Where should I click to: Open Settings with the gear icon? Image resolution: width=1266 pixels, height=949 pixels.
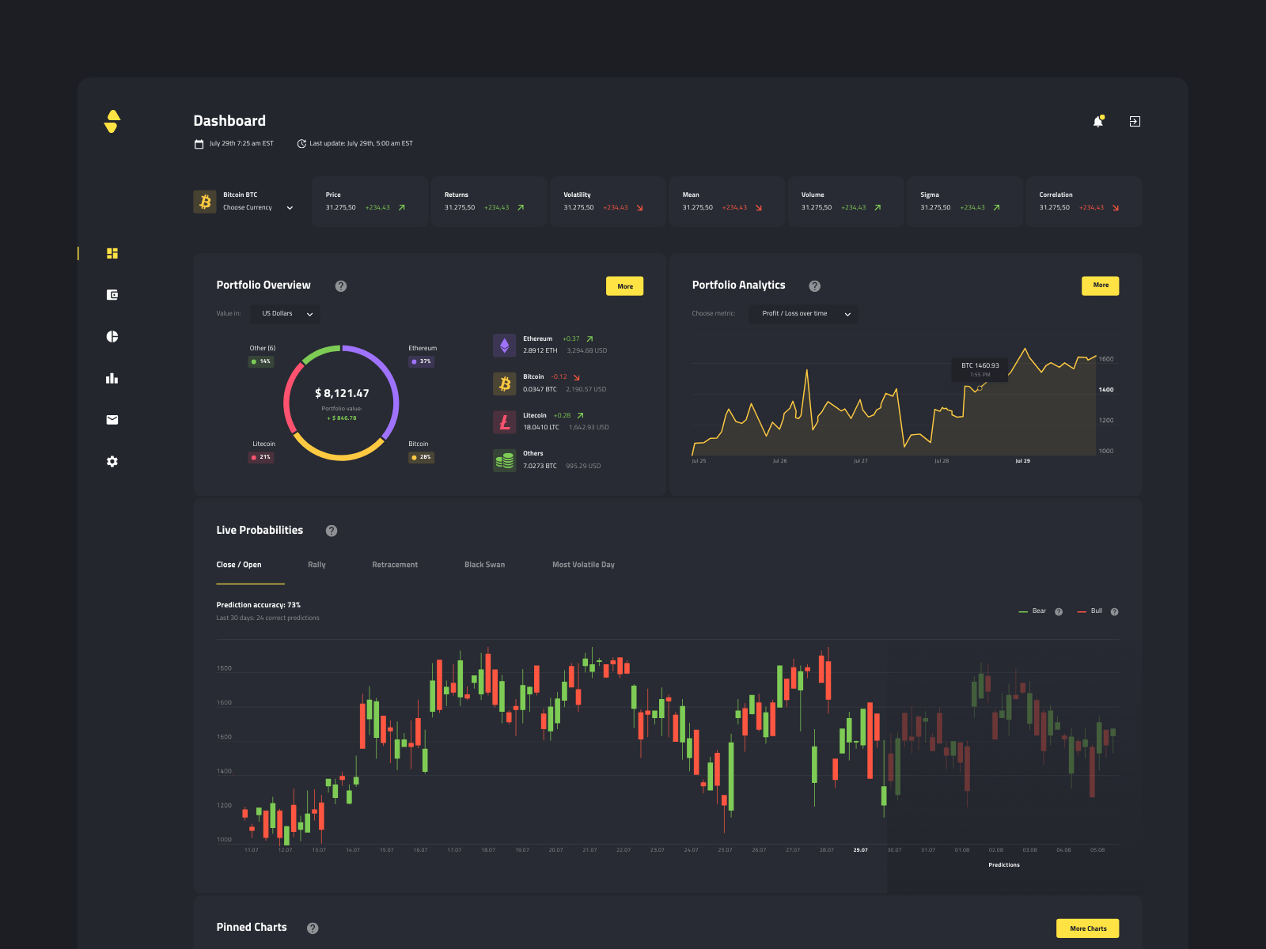point(112,461)
